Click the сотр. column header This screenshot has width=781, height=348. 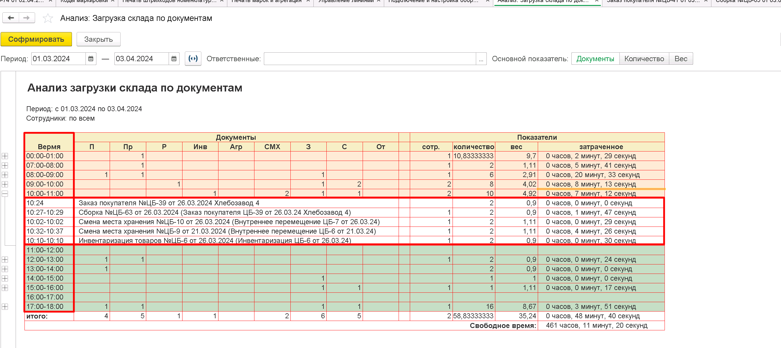click(431, 147)
